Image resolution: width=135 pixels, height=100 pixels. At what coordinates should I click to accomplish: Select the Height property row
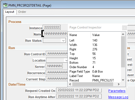[x=94, y=58]
